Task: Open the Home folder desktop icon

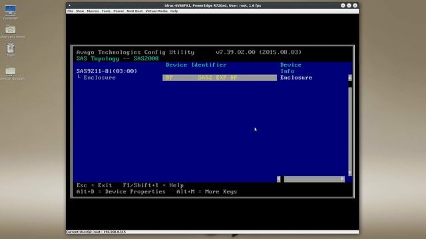Action: [x=11, y=32]
